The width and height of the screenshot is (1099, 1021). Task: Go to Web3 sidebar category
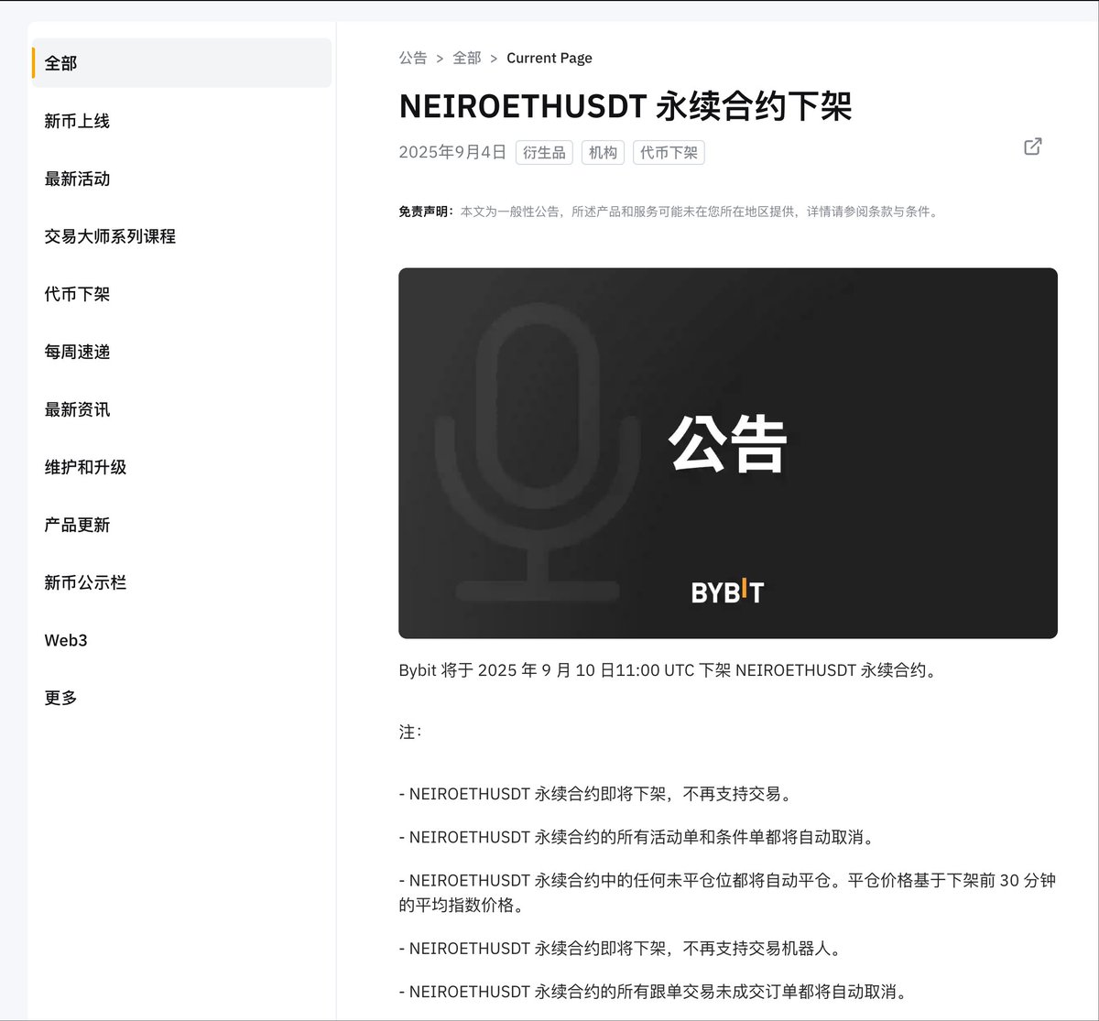[x=66, y=640]
